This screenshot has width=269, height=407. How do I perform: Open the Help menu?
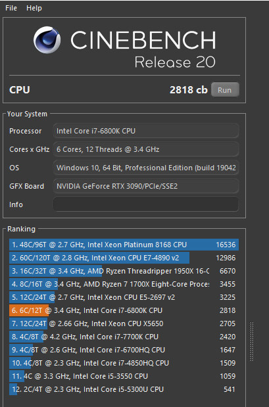(x=34, y=8)
